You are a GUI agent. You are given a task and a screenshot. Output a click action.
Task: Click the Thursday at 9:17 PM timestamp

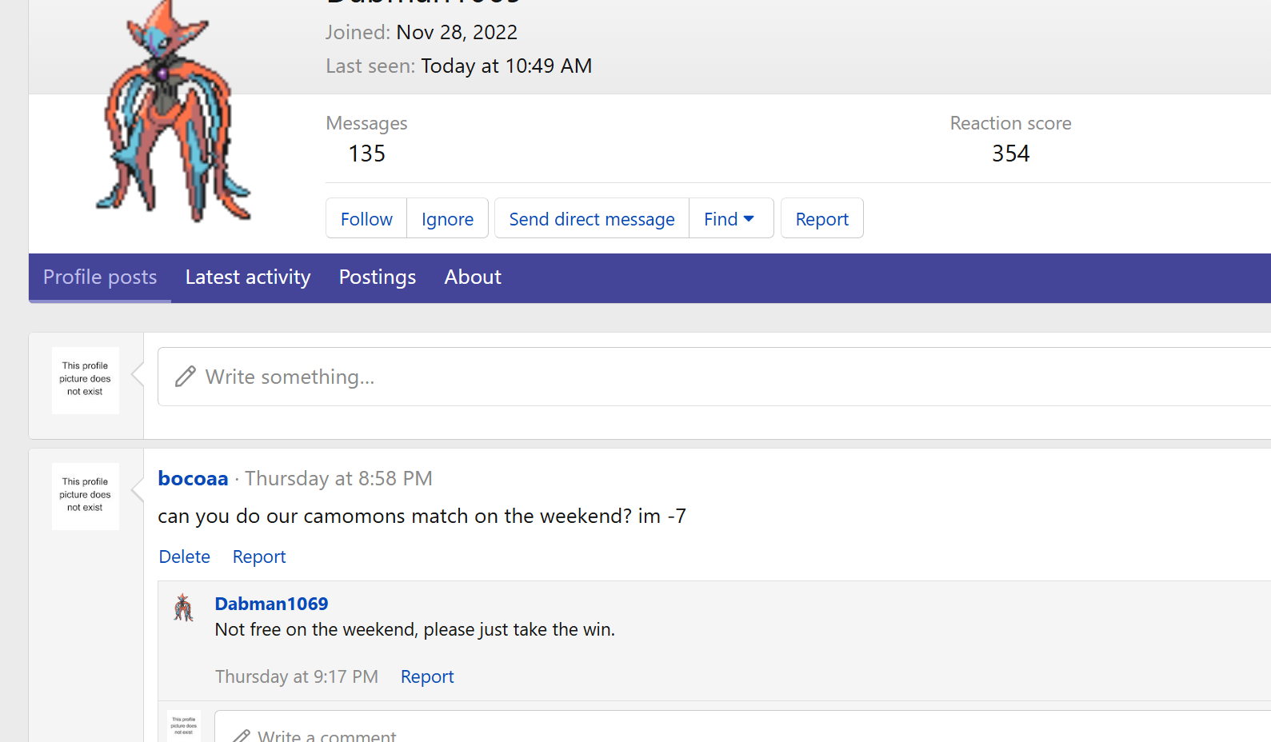point(297,676)
